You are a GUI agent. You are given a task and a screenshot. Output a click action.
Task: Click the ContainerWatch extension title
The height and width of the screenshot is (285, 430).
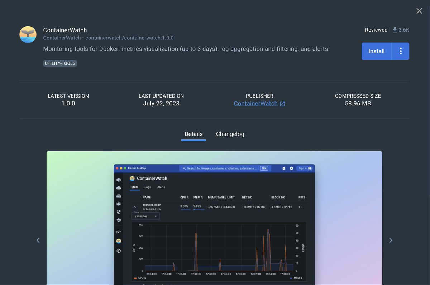65,30
